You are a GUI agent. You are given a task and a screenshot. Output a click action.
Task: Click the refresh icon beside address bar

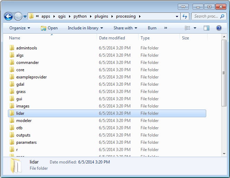pos(185,16)
